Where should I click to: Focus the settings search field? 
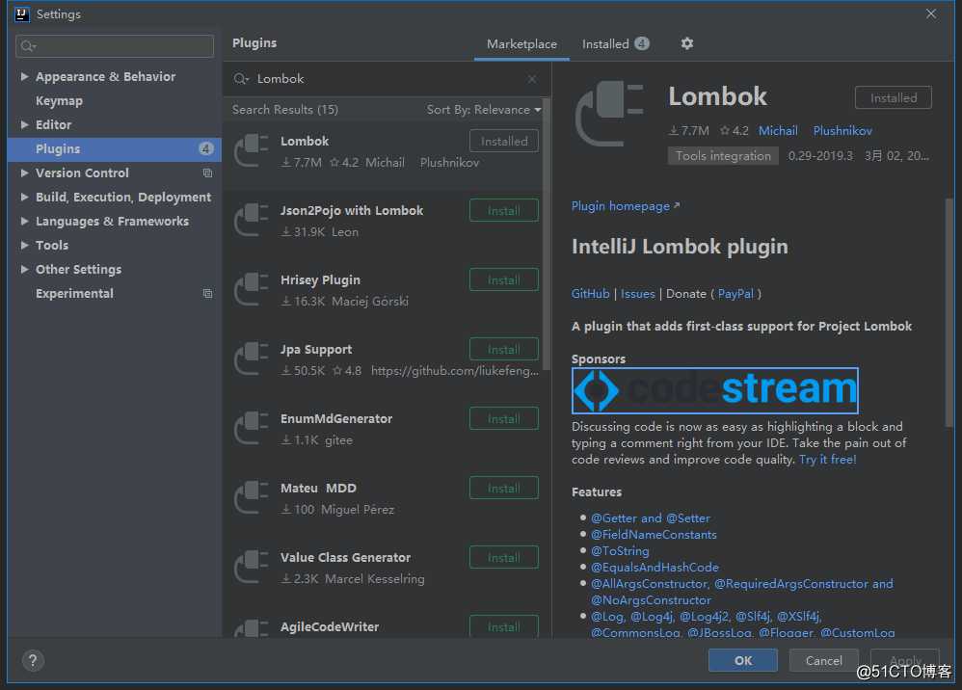tap(115, 46)
